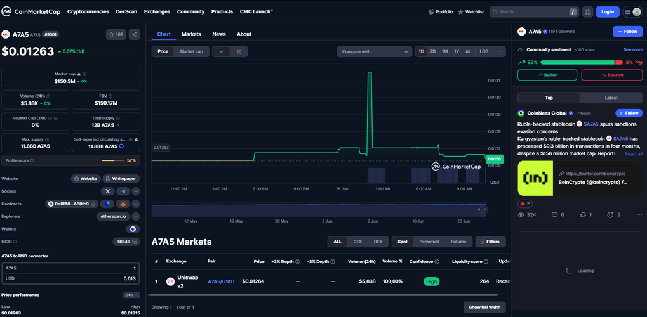Viewport: 647px width, 317px height.
Task: Open the Exchanges menu in the navbar
Action: point(156,11)
